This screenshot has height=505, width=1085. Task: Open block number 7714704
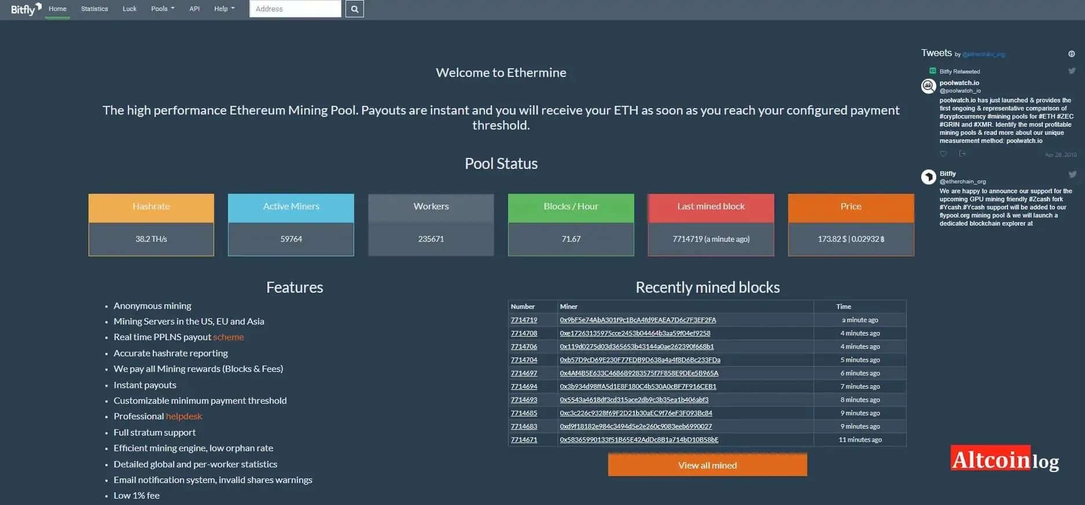524,360
